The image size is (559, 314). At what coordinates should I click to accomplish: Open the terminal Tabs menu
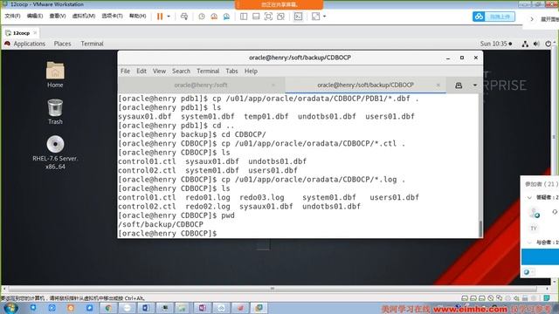(231, 72)
